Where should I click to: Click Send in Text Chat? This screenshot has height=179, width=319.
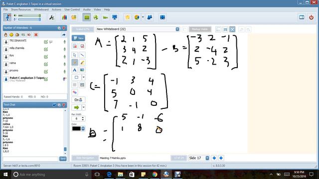coord(63,159)
